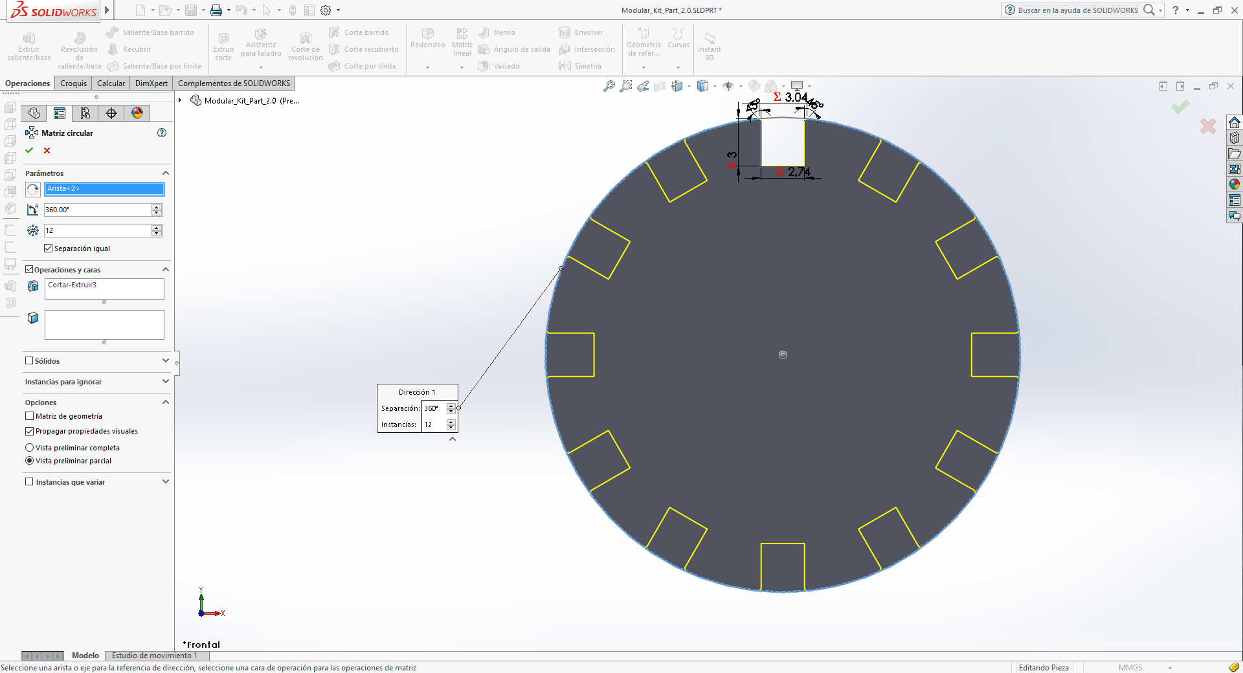Enable the Sólidos checkbox
Viewport: 1243px width, 673px height.
point(29,360)
